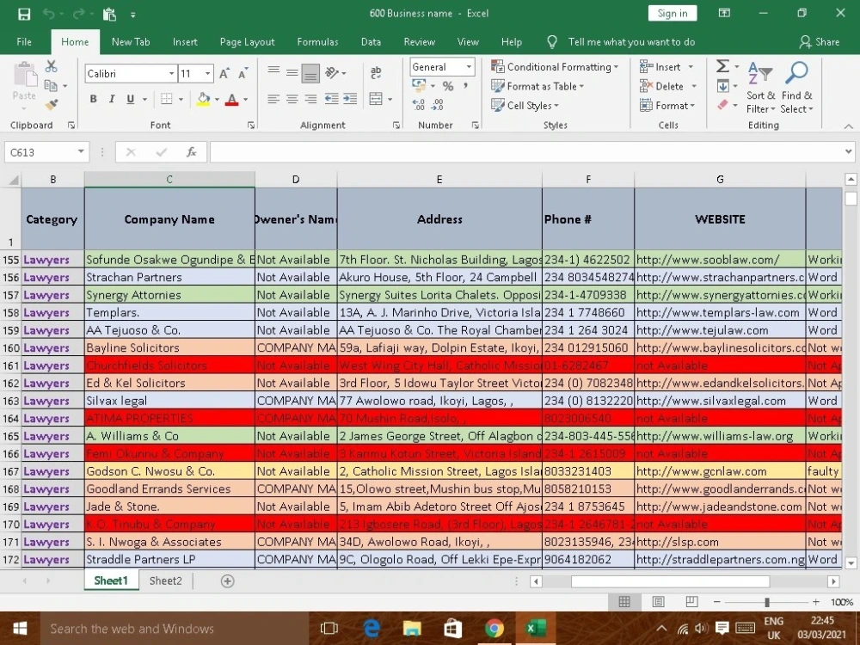The height and width of the screenshot is (645, 860).
Task: Apply yellow fill color with the paint bucket
Action: click(x=204, y=99)
